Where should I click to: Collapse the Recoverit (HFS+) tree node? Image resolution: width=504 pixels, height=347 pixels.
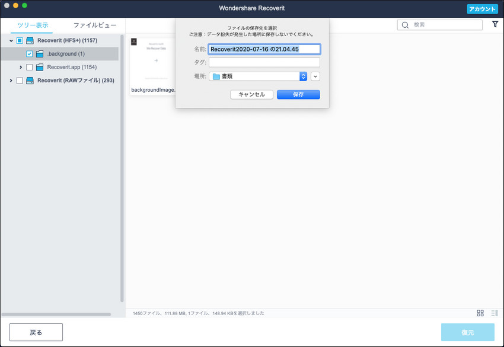point(11,41)
